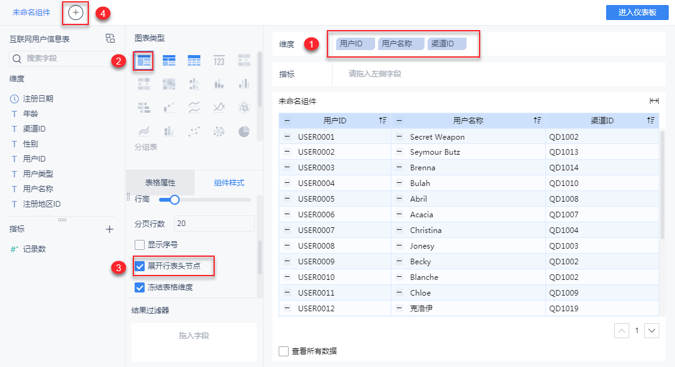Collapse the USER0010 row node
Image resolution: width=675 pixels, height=367 pixels.
287,277
